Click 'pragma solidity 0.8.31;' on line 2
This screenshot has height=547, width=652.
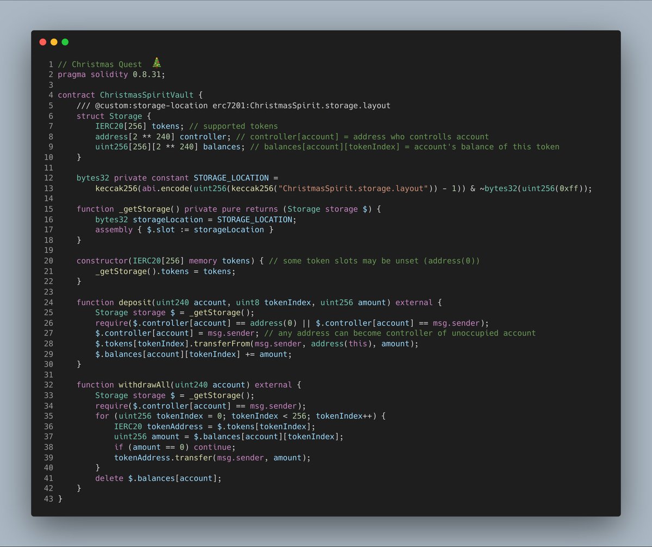click(111, 74)
